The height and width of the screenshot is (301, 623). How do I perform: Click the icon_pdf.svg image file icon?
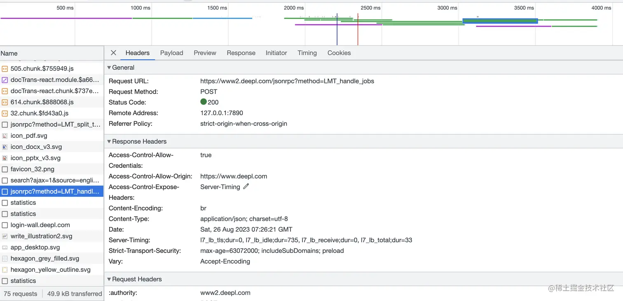5,136
